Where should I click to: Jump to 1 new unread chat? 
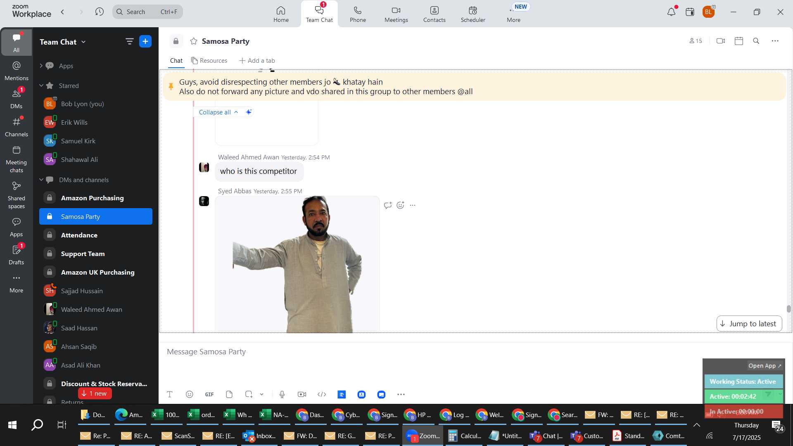pos(95,394)
